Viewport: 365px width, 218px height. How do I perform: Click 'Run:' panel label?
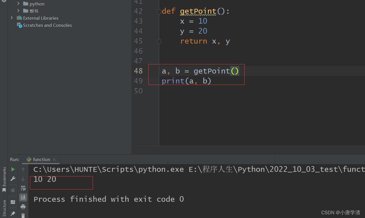pyautogui.click(x=15, y=160)
